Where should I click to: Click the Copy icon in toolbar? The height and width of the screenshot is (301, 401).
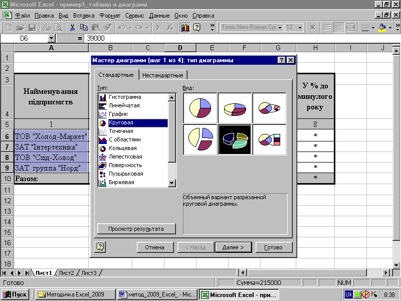(x=84, y=28)
